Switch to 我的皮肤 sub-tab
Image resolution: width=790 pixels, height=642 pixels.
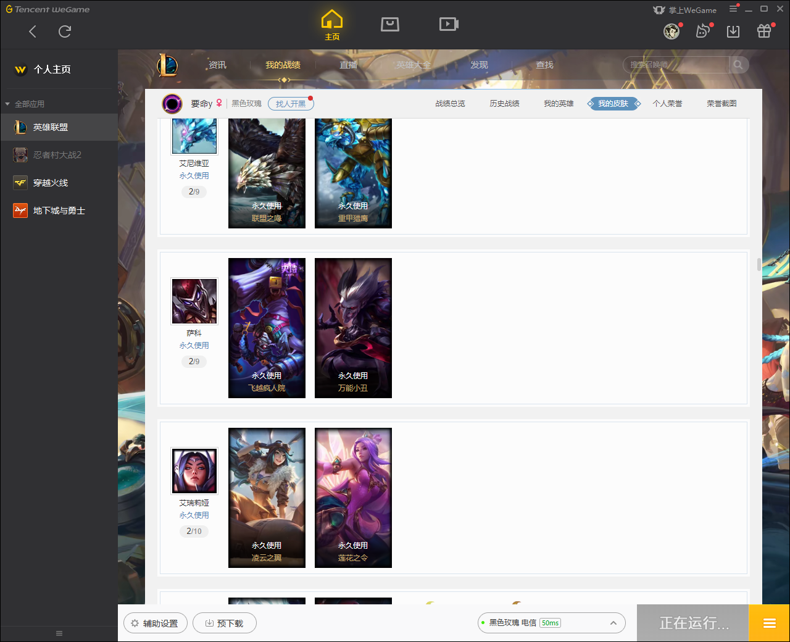[x=613, y=104]
